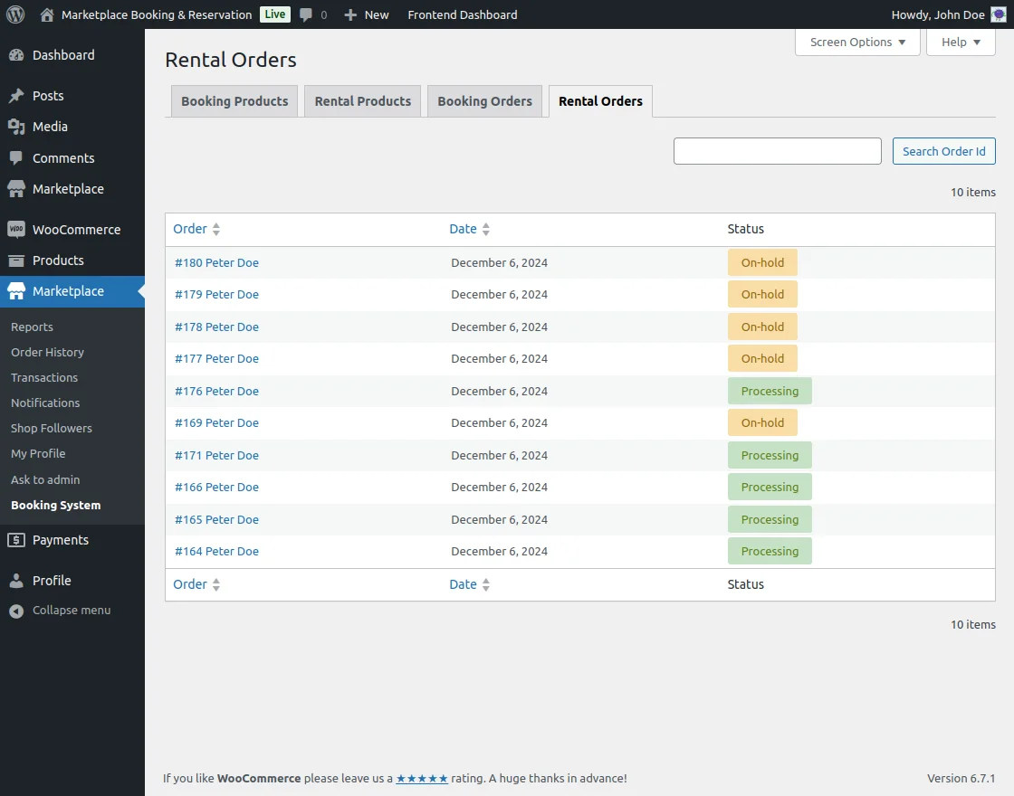1014x796 pixels.
Task: Click the order ID search input field
Action: (x=777, y=151)
